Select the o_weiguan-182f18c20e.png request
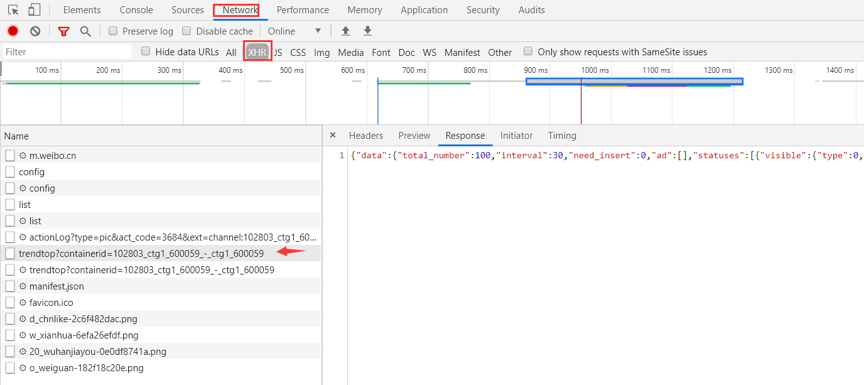This screenshot has height=385, width=864. click(161, 367)
